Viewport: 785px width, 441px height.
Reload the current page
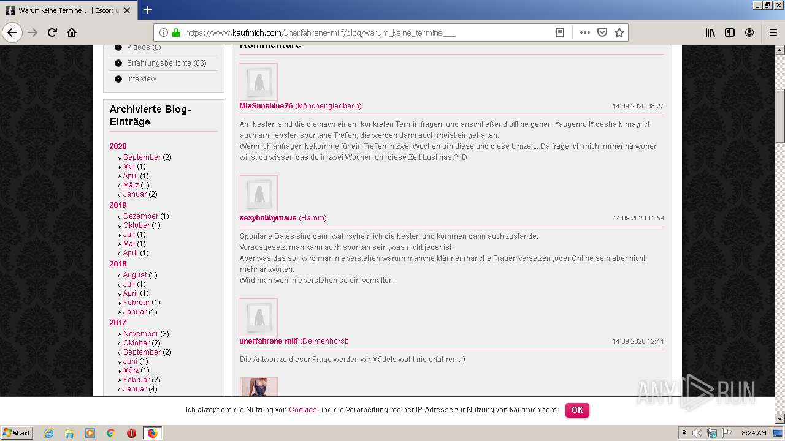pos(52,32)
